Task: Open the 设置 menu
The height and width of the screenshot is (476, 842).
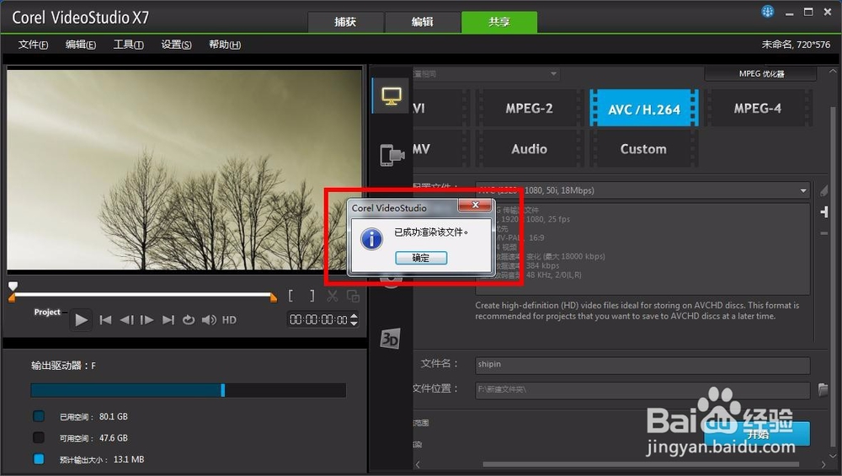Action: point(176,45)
